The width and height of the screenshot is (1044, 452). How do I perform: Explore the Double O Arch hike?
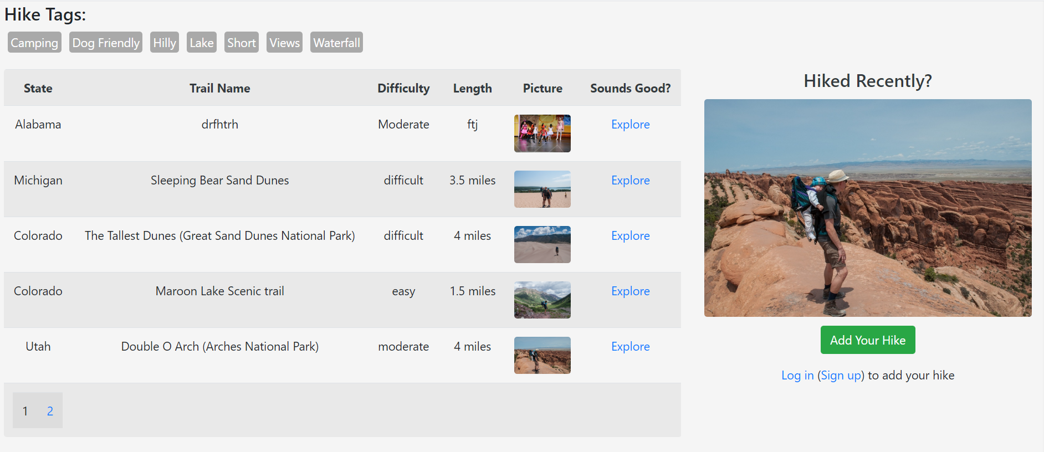(630, 347)
